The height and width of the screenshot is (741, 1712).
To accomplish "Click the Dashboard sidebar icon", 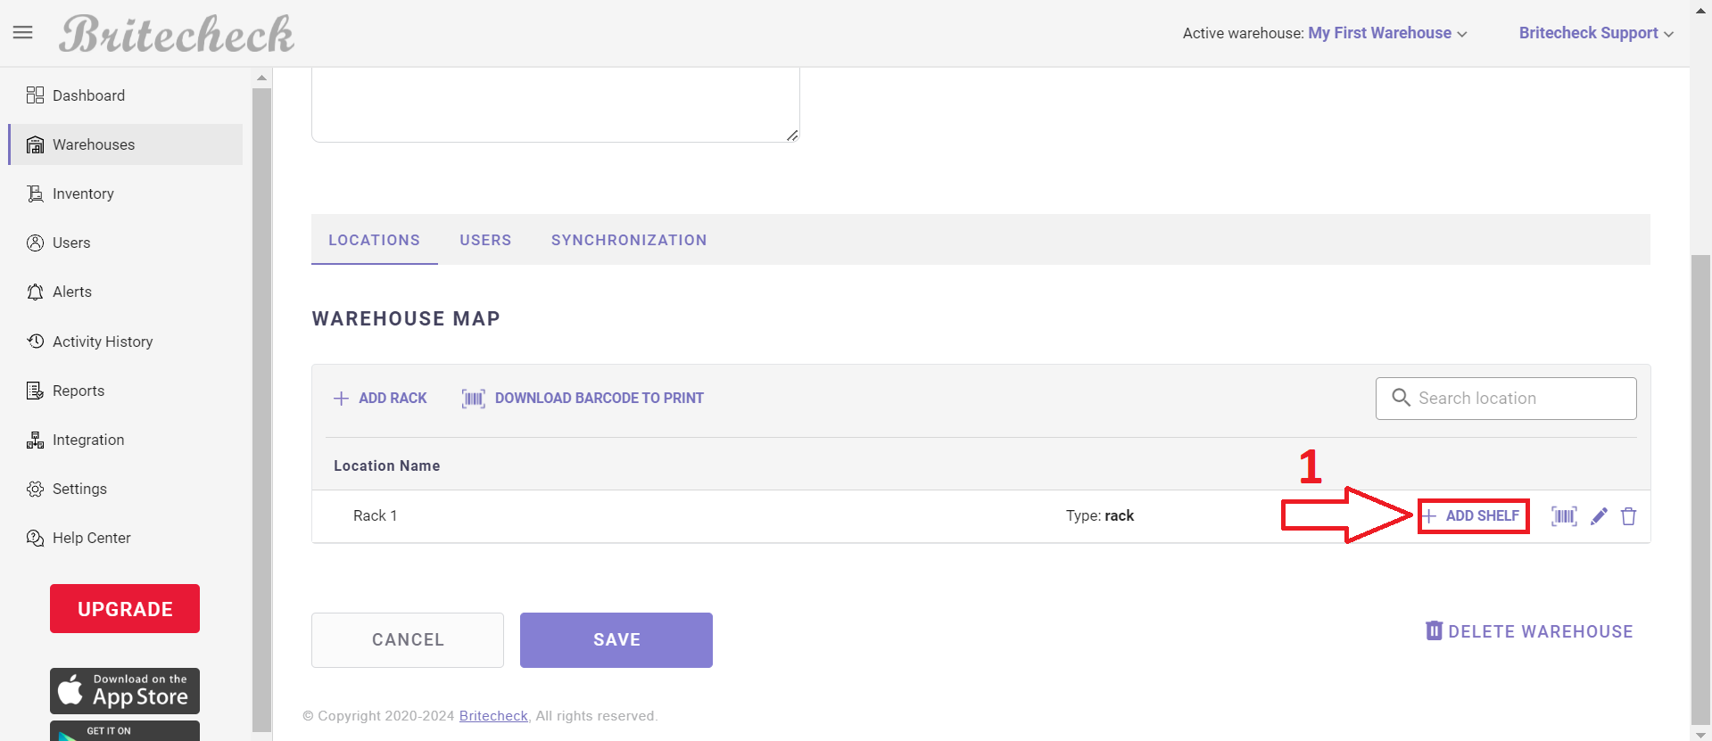I will [x=35, y=95].
